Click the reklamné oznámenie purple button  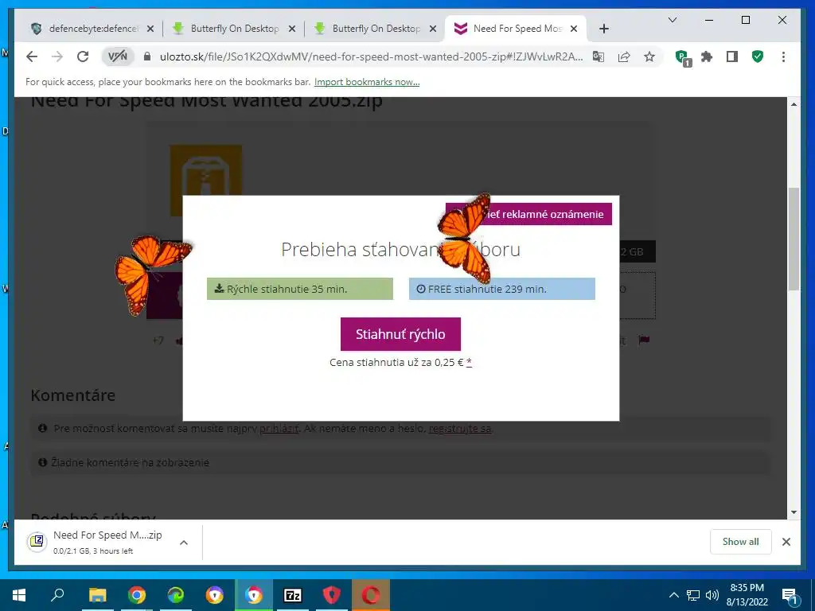pyautogui.click(x=528, y=214)
